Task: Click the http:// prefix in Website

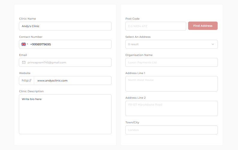Action: point(26,81)
